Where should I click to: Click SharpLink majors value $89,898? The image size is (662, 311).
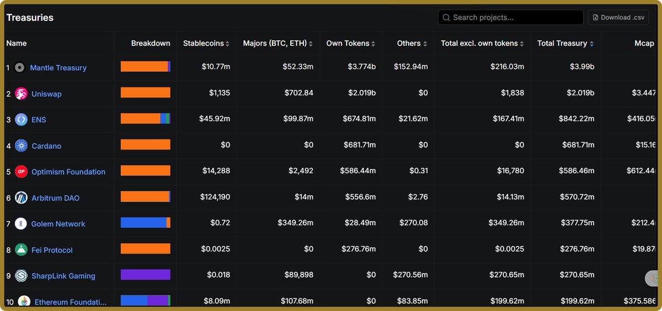[x=298, y=275]
